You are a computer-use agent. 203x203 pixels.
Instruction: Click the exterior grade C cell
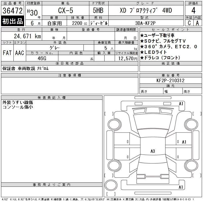click(189, 23)
